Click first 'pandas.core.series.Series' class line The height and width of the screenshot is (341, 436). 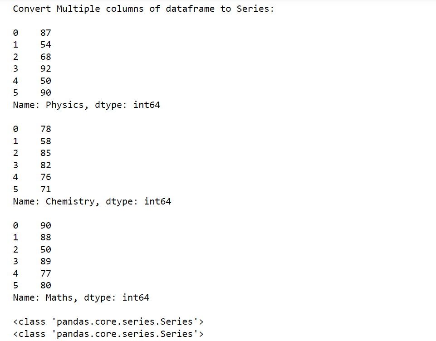coord(108,322)
